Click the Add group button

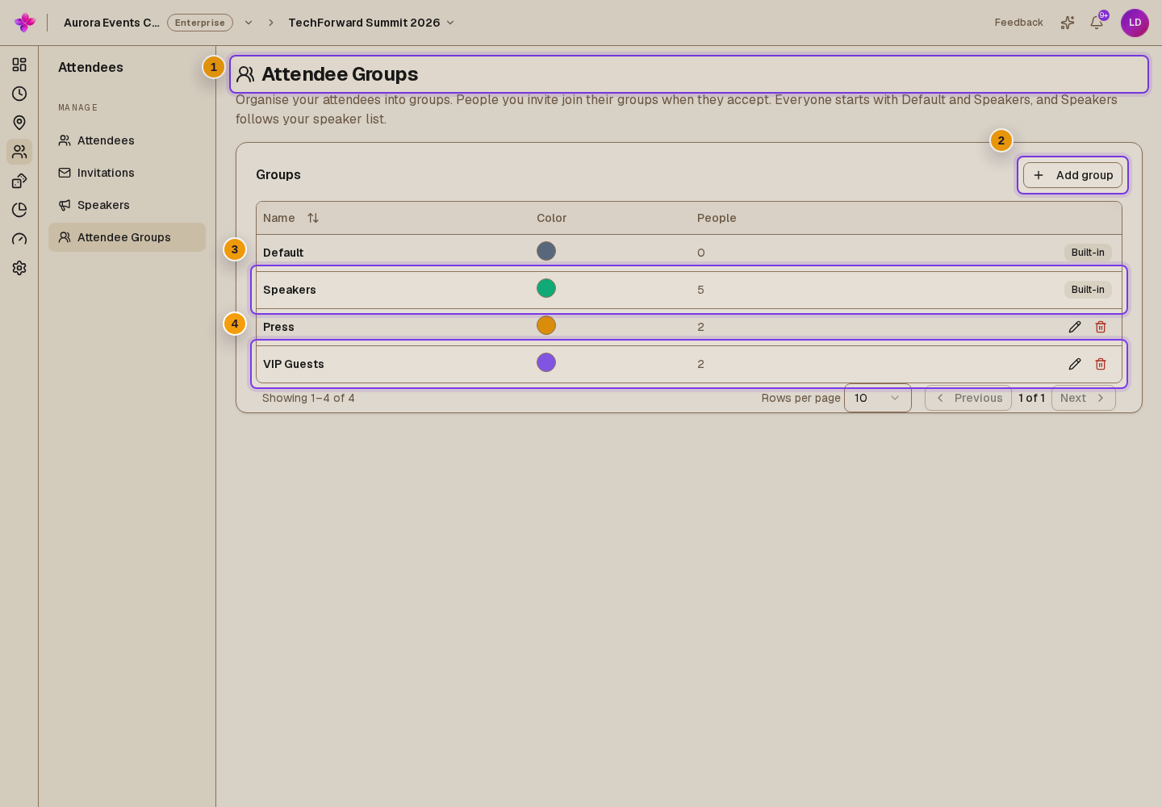click(x=1072, y=175)
